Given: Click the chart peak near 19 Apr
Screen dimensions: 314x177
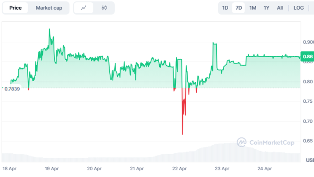Looking at the screenshot, I should (x=49, y=29).
